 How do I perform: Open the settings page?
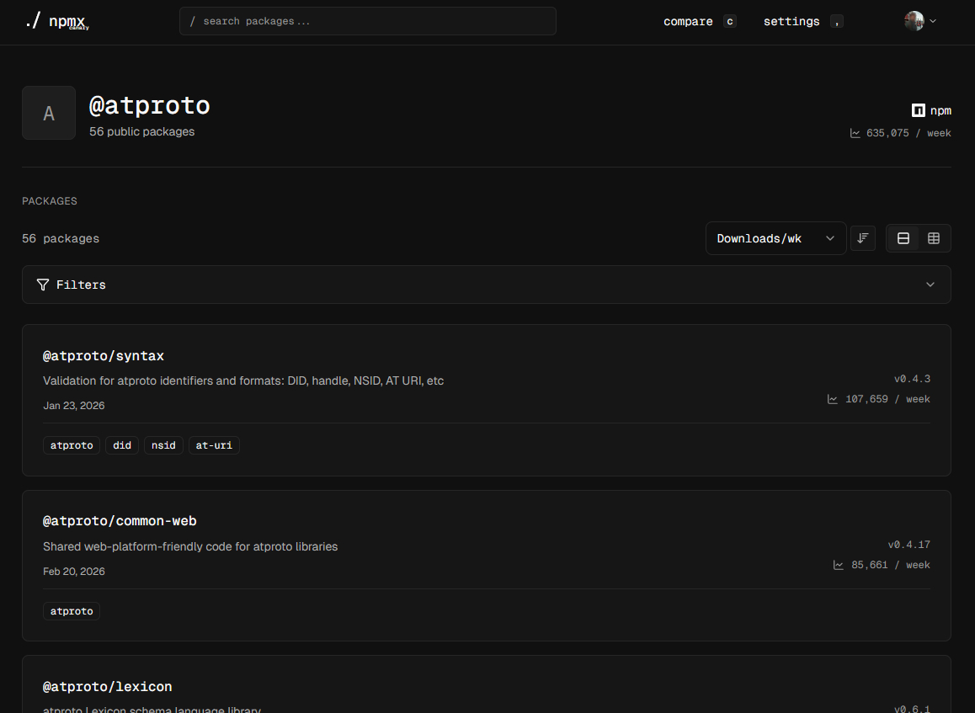[791, 22]
